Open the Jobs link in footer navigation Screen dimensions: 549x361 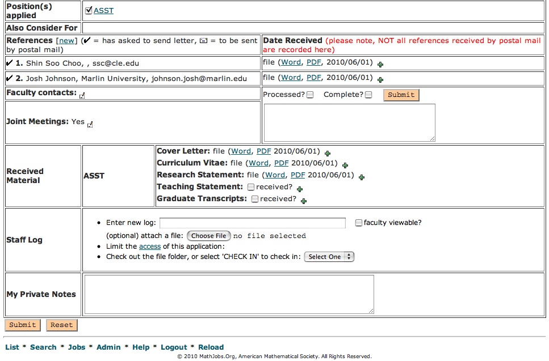click(x=77, y=347)
